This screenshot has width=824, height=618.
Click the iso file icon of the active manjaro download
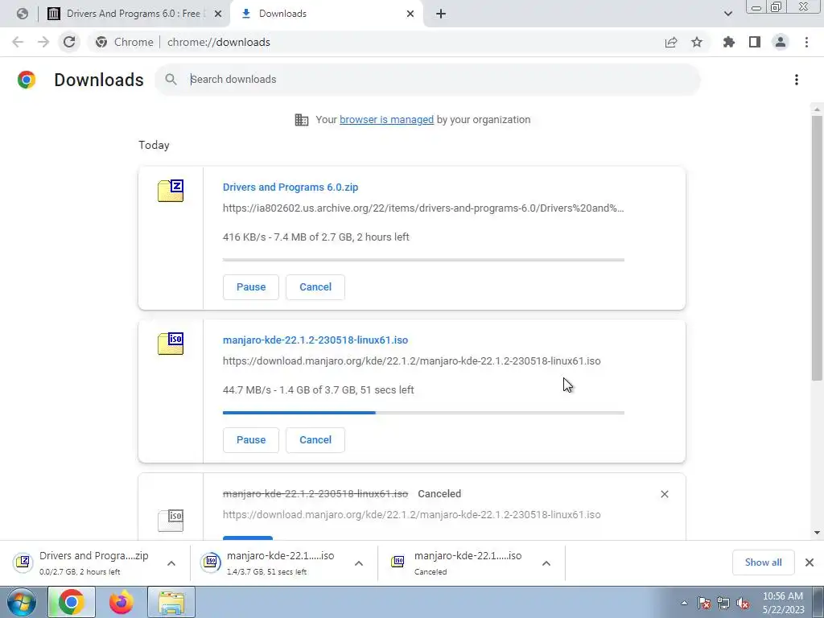coord(171,343)
